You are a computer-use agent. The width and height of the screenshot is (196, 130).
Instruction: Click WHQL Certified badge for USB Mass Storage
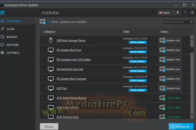pyautogui.click(x=138, y=42)
